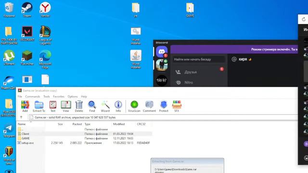Open the File menu in WinRAR

click(x=20, y=97)
